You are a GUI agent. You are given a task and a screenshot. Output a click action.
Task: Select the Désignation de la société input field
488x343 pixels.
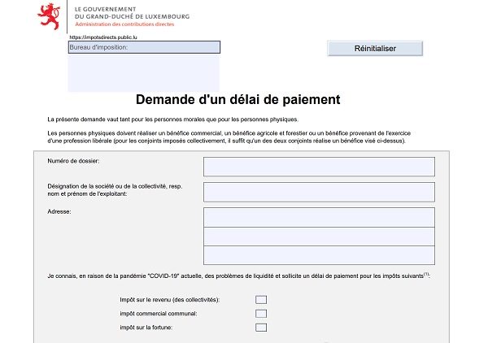(x=319, y=192)
